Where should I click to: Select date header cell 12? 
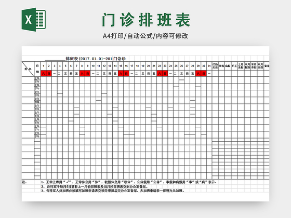click(104, 66)
